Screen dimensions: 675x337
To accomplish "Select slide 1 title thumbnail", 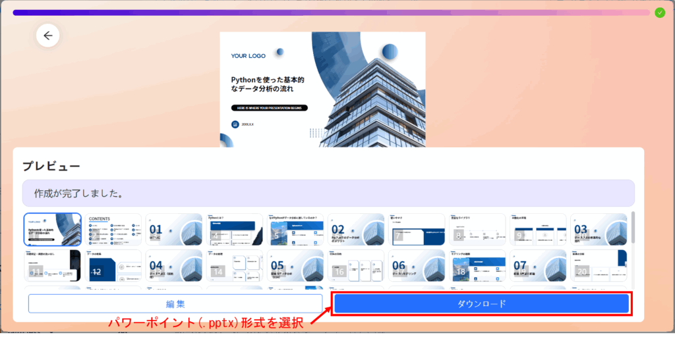I will point(53,230).
